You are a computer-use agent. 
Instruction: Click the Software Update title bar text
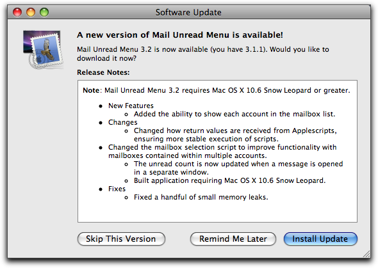[x=188, y=12]
